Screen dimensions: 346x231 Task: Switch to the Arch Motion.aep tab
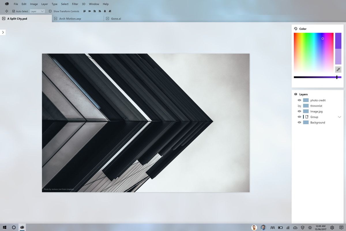70,18
